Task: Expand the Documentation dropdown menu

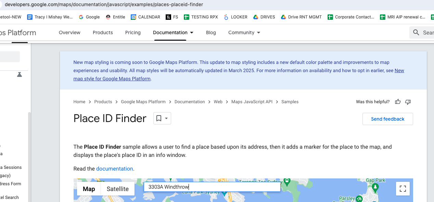Action: pyautogui.click(x=173, y=32)
